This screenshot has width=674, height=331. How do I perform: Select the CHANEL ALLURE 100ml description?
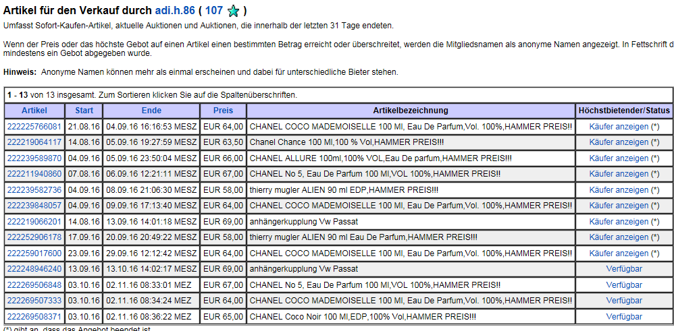[x=381, y=158]
